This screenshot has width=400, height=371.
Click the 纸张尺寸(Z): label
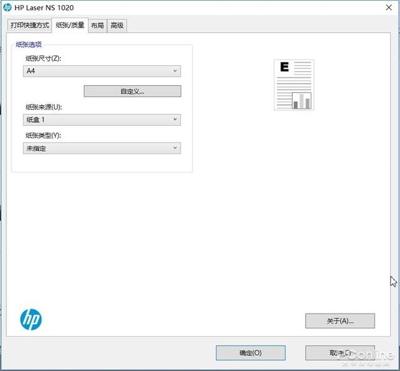(x=43, y=58)
